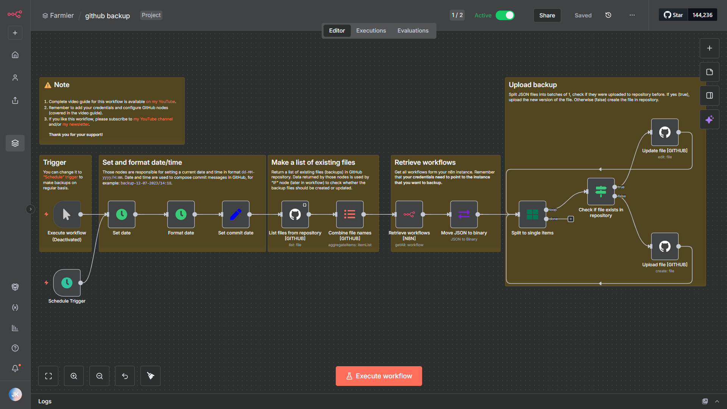
Task: Click the zoom out magnifier button
Action: coord(100,376)
